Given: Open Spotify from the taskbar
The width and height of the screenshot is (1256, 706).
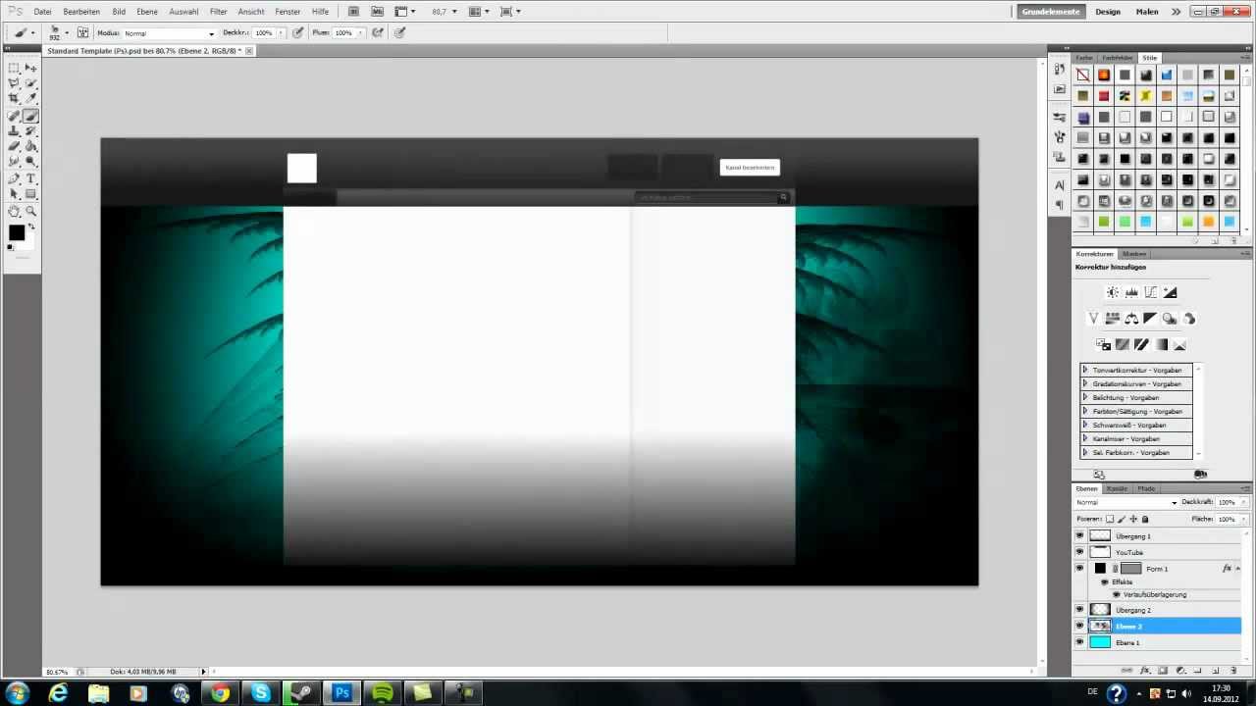Looking at the screenshot, I should (383, 693).
